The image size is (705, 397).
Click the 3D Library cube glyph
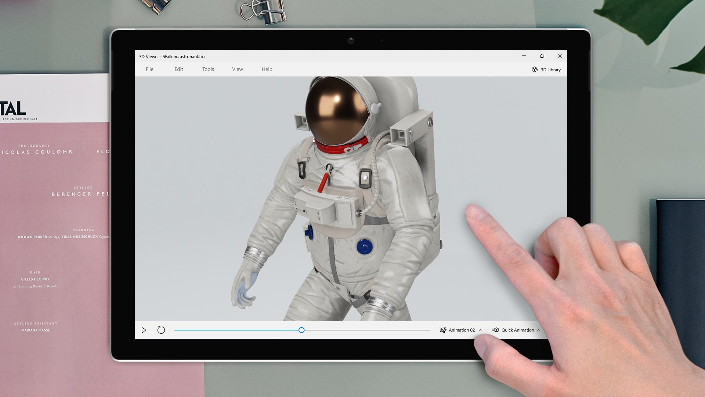pyautogui.click(x=535, y=69)
